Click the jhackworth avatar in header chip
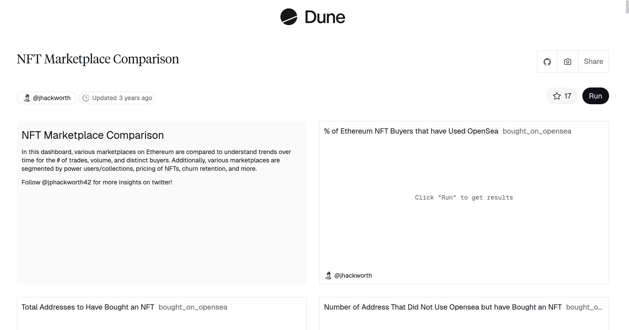The width and height of the screenshot is (629, 330). tap(27, 98)
